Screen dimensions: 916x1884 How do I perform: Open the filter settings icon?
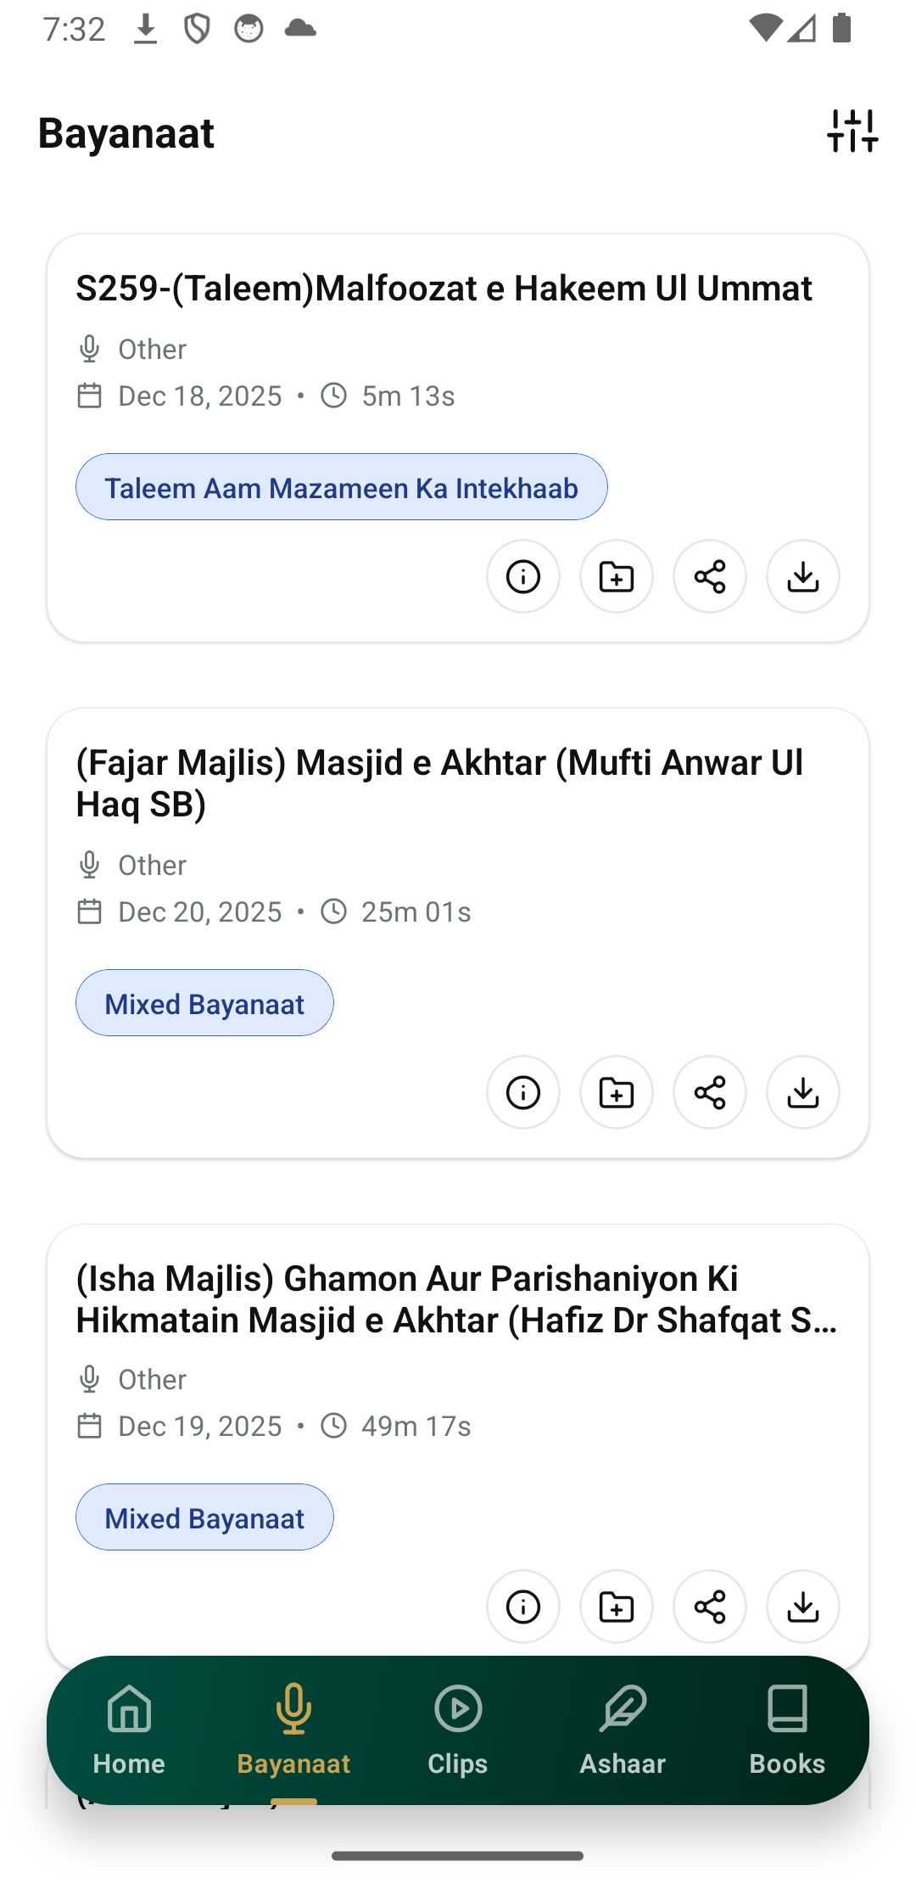pos(852,132)
